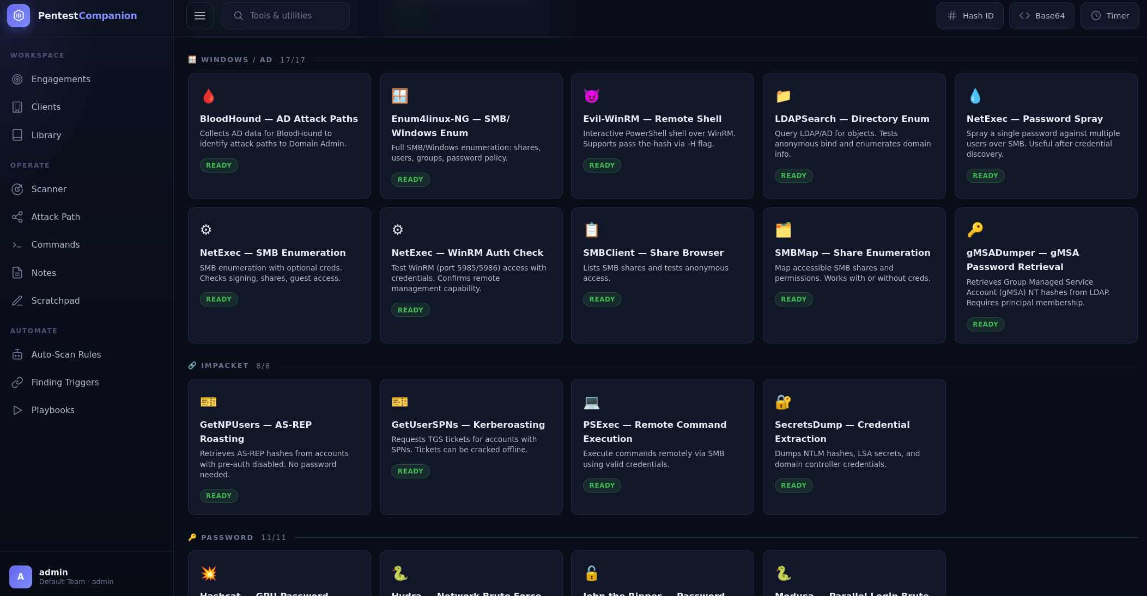Click the admin user profile name
Viewport: 1147px width, 596px height.
coord(53,573)
